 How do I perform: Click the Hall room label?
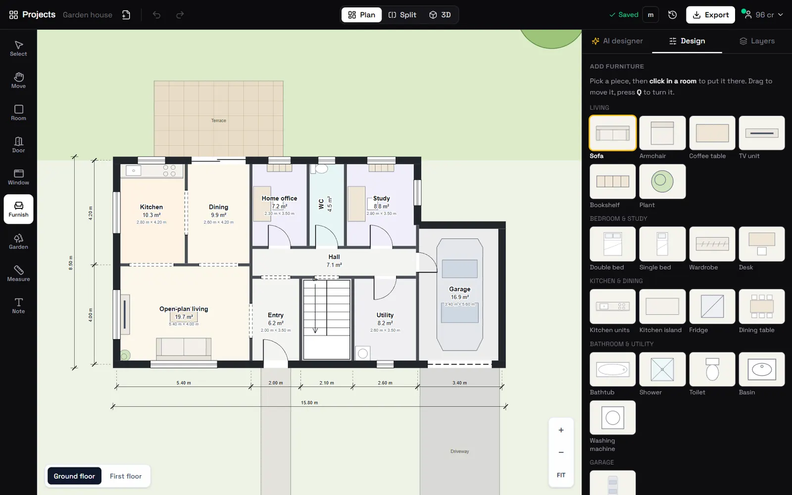334,257
